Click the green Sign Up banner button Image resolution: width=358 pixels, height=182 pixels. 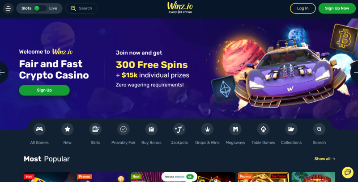pyautogui.click(x=44, y=90)
